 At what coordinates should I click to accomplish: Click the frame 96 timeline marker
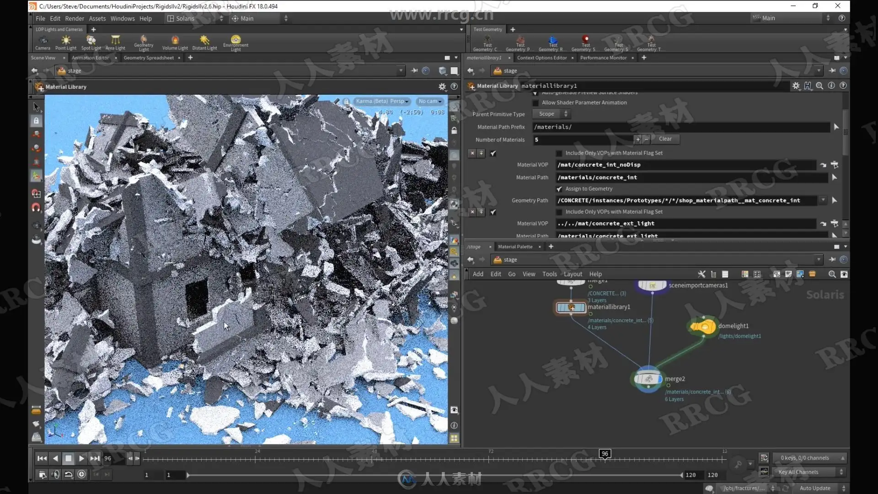click(605, 454)
